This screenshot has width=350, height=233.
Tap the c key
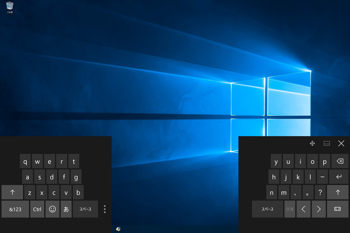[x=54, y=192]
